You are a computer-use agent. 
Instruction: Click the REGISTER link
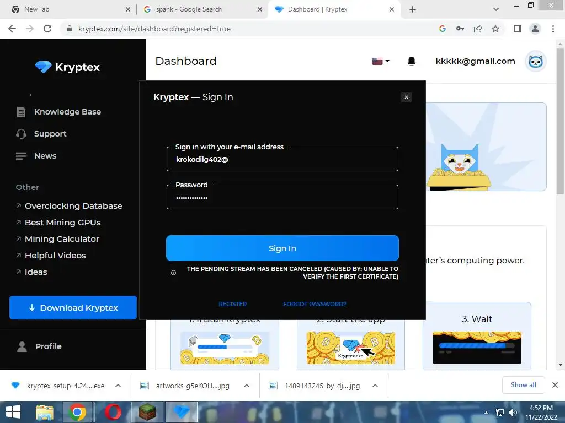[233, 304]
